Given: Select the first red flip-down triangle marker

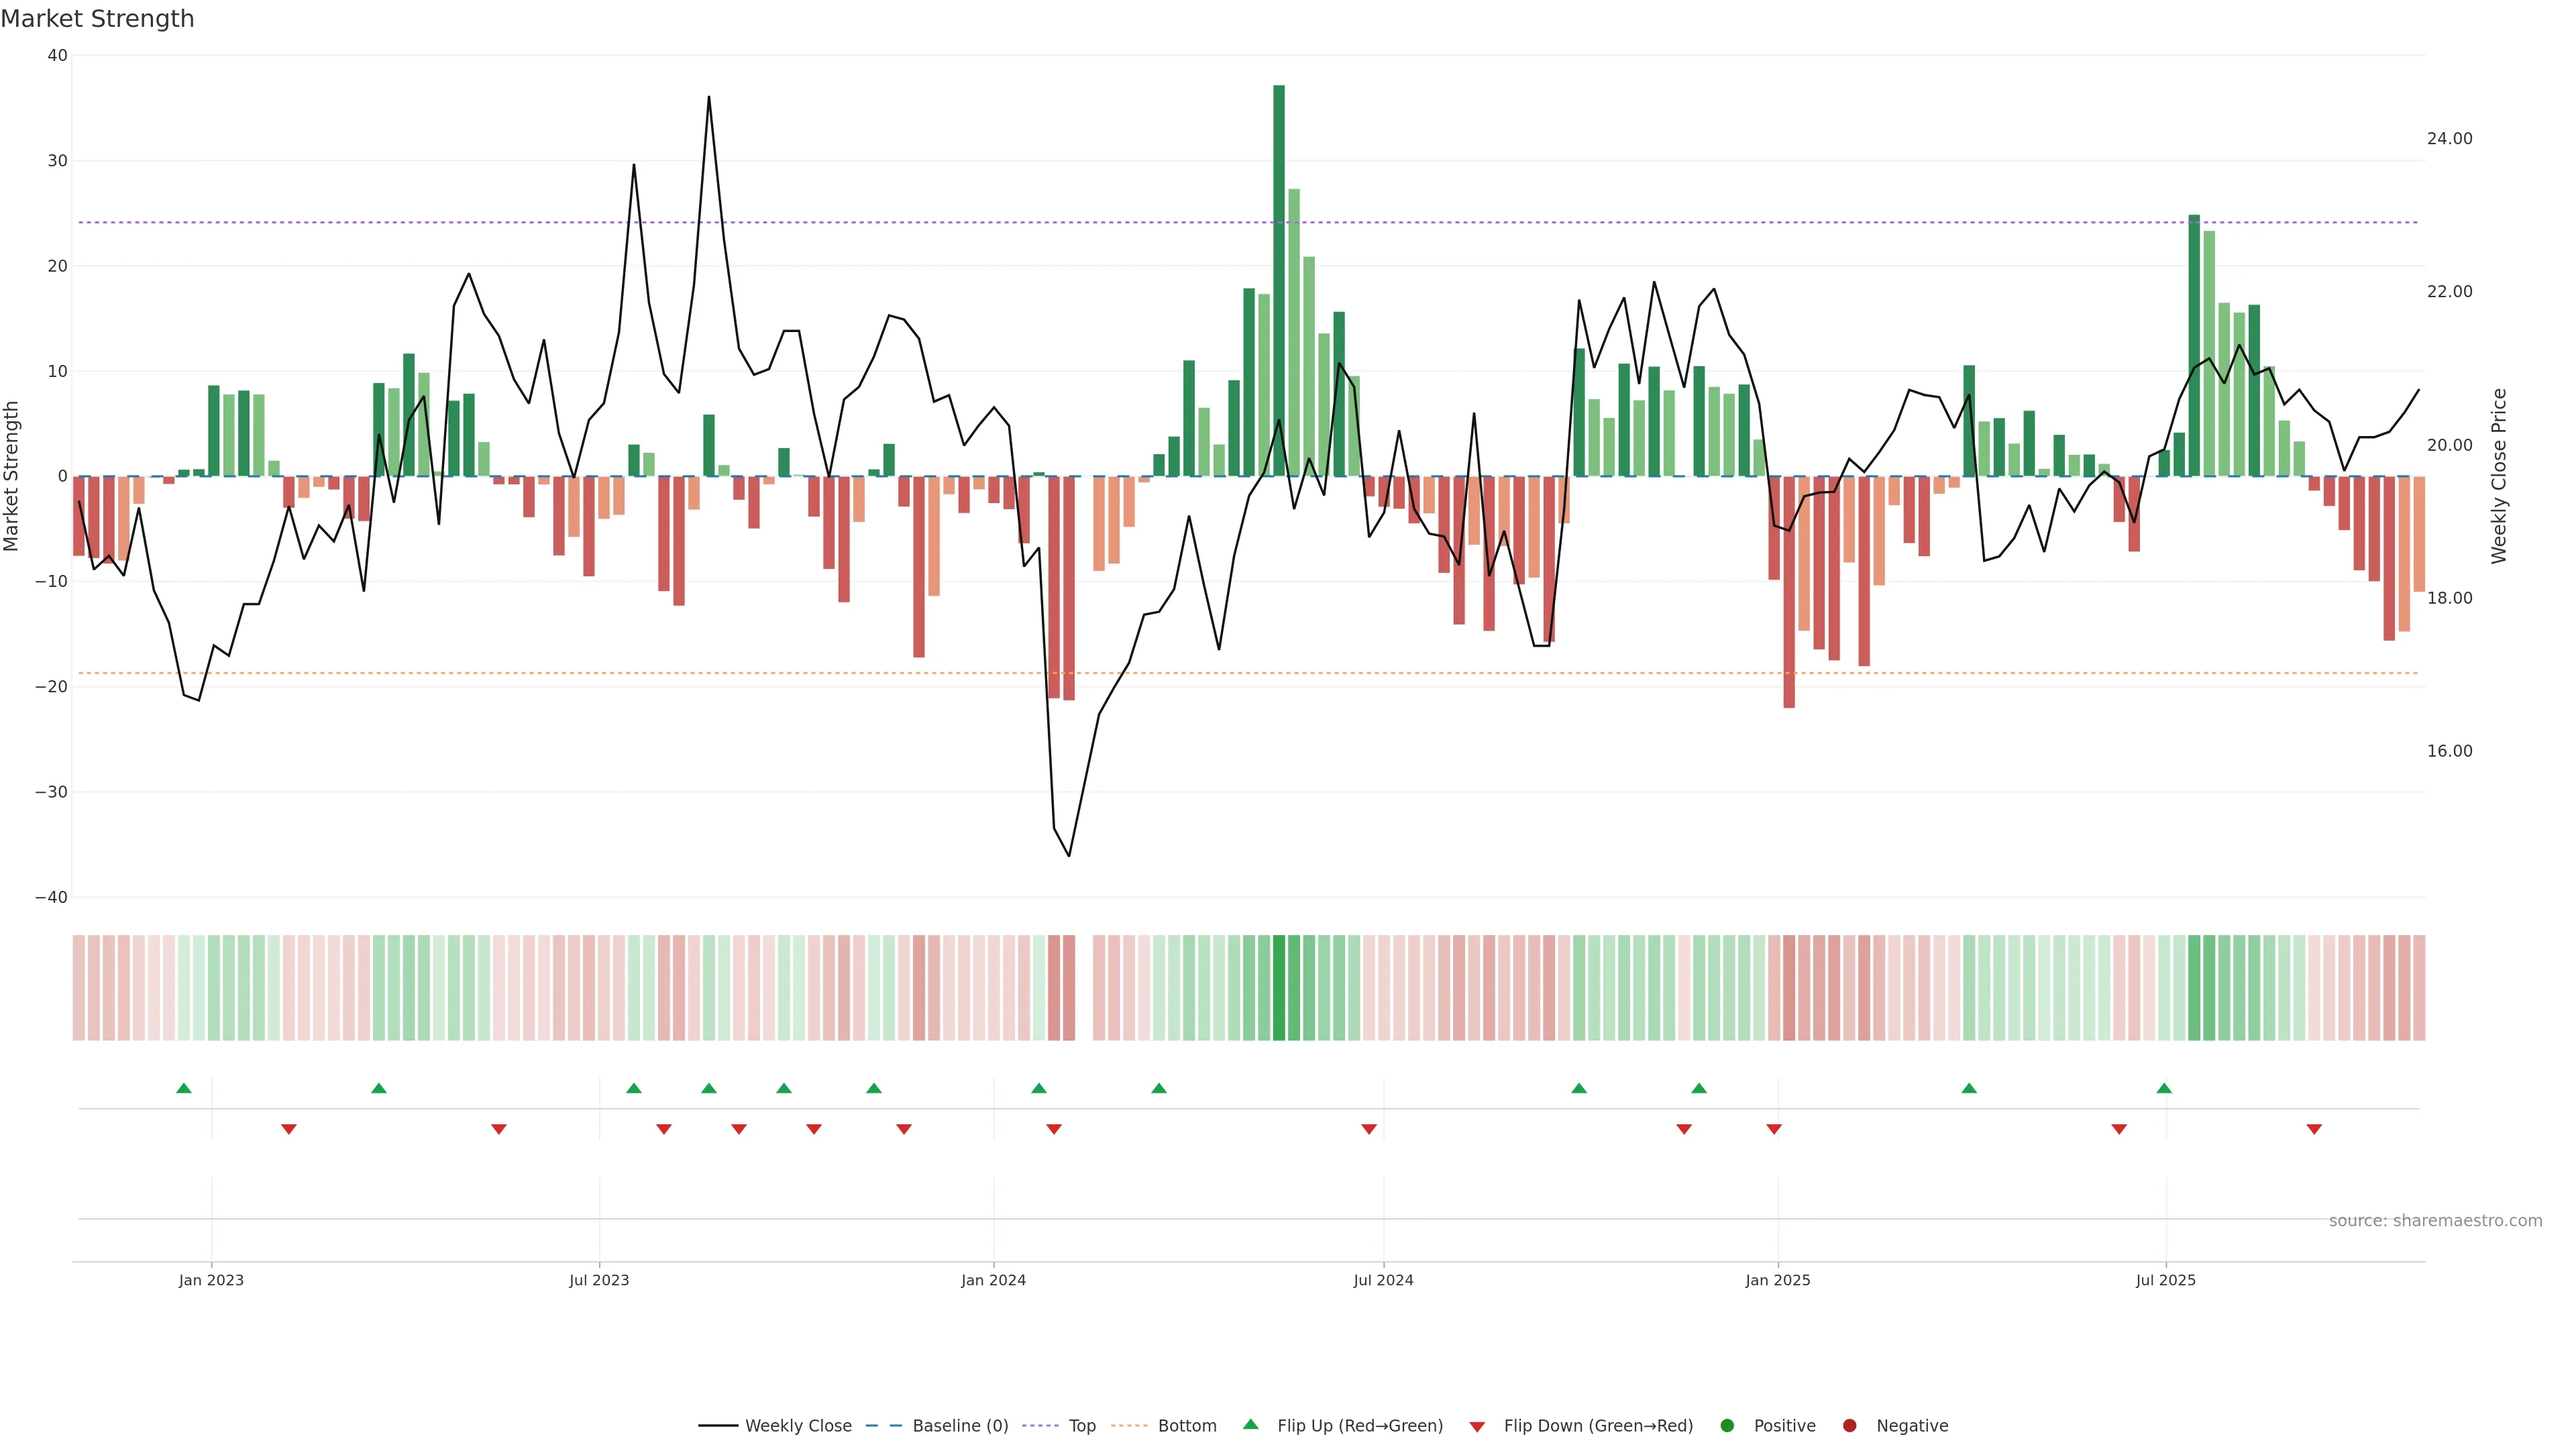Looking at the screenshot, I should click(x=289, y=1129).
